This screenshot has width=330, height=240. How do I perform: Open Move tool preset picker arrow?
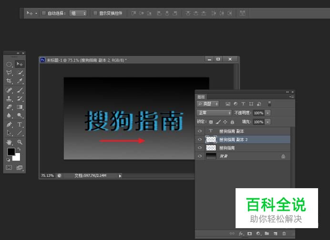pyautogui.click(x=36, y=13)
